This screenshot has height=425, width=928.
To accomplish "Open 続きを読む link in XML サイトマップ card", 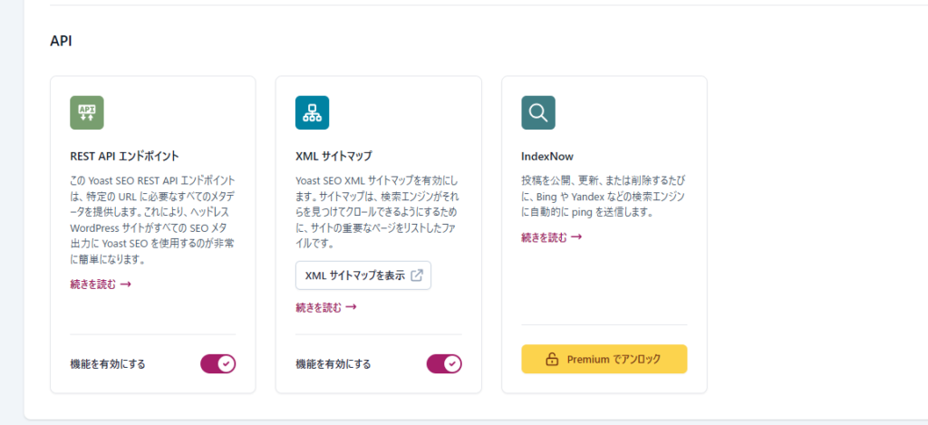I will [319, 307].
